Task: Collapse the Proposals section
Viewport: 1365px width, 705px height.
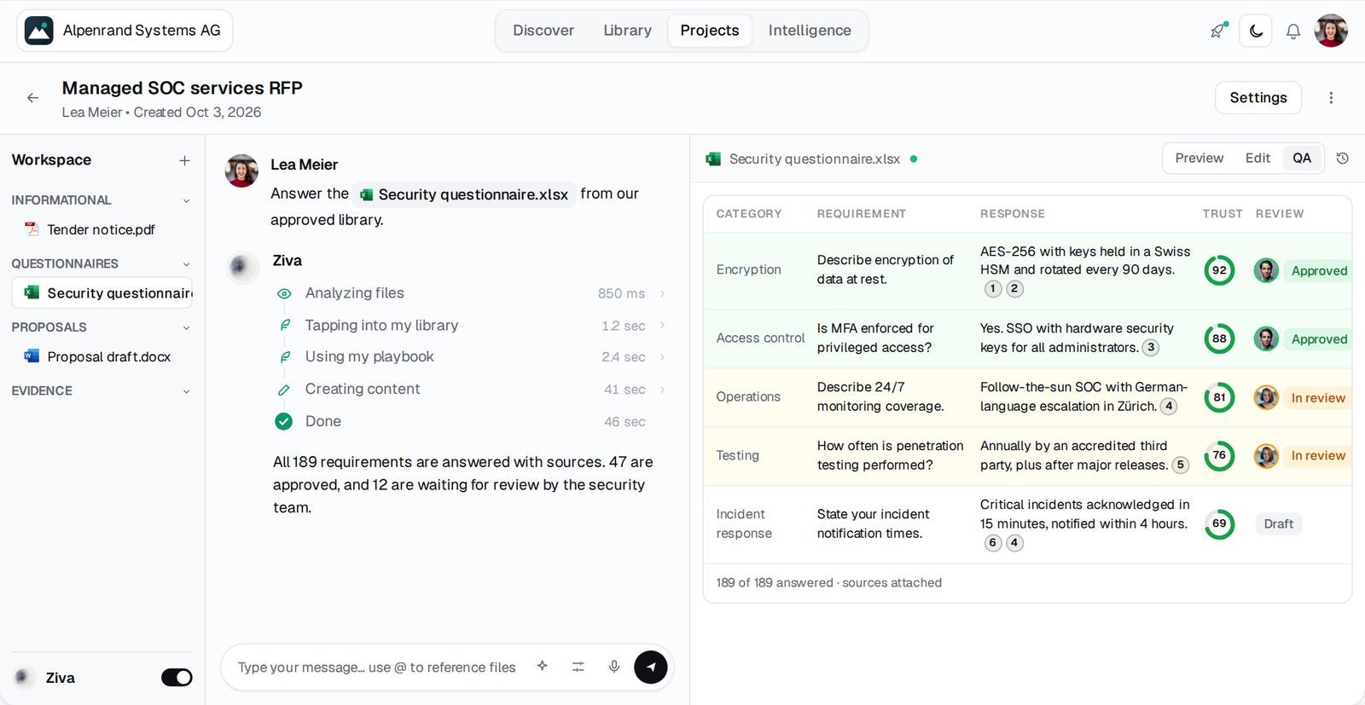Action: pyautogui.click(x=186, y=328)
